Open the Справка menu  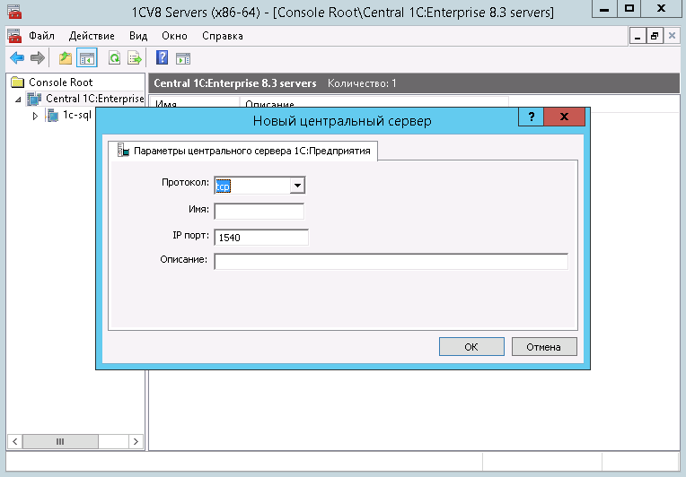coord(222,36)
